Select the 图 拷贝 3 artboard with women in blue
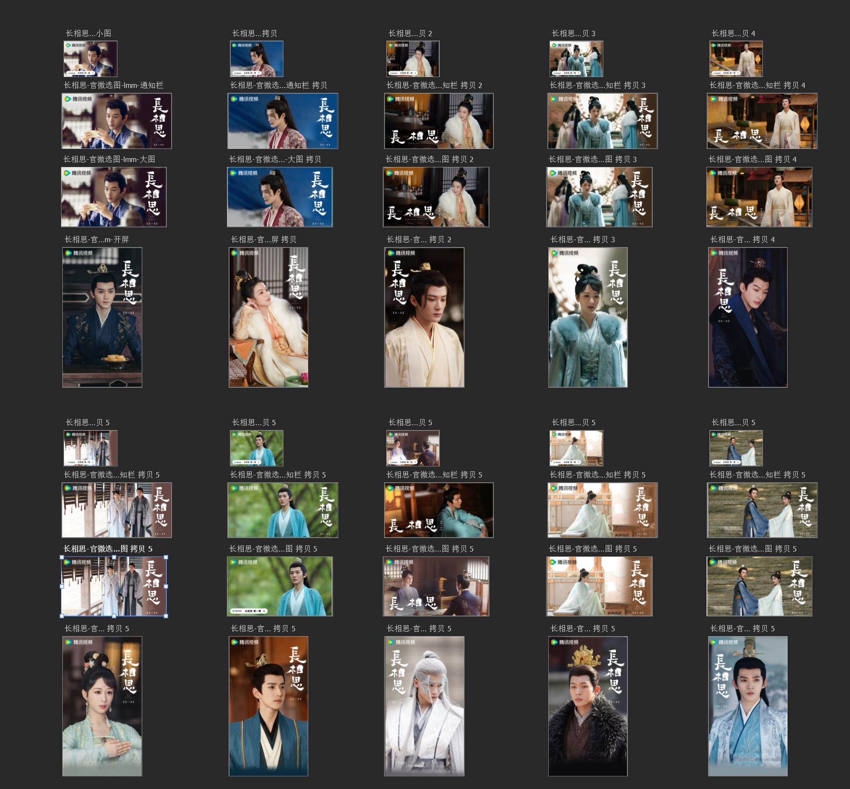850x789 pixels. pyautogui.click(x=599, y=197)
